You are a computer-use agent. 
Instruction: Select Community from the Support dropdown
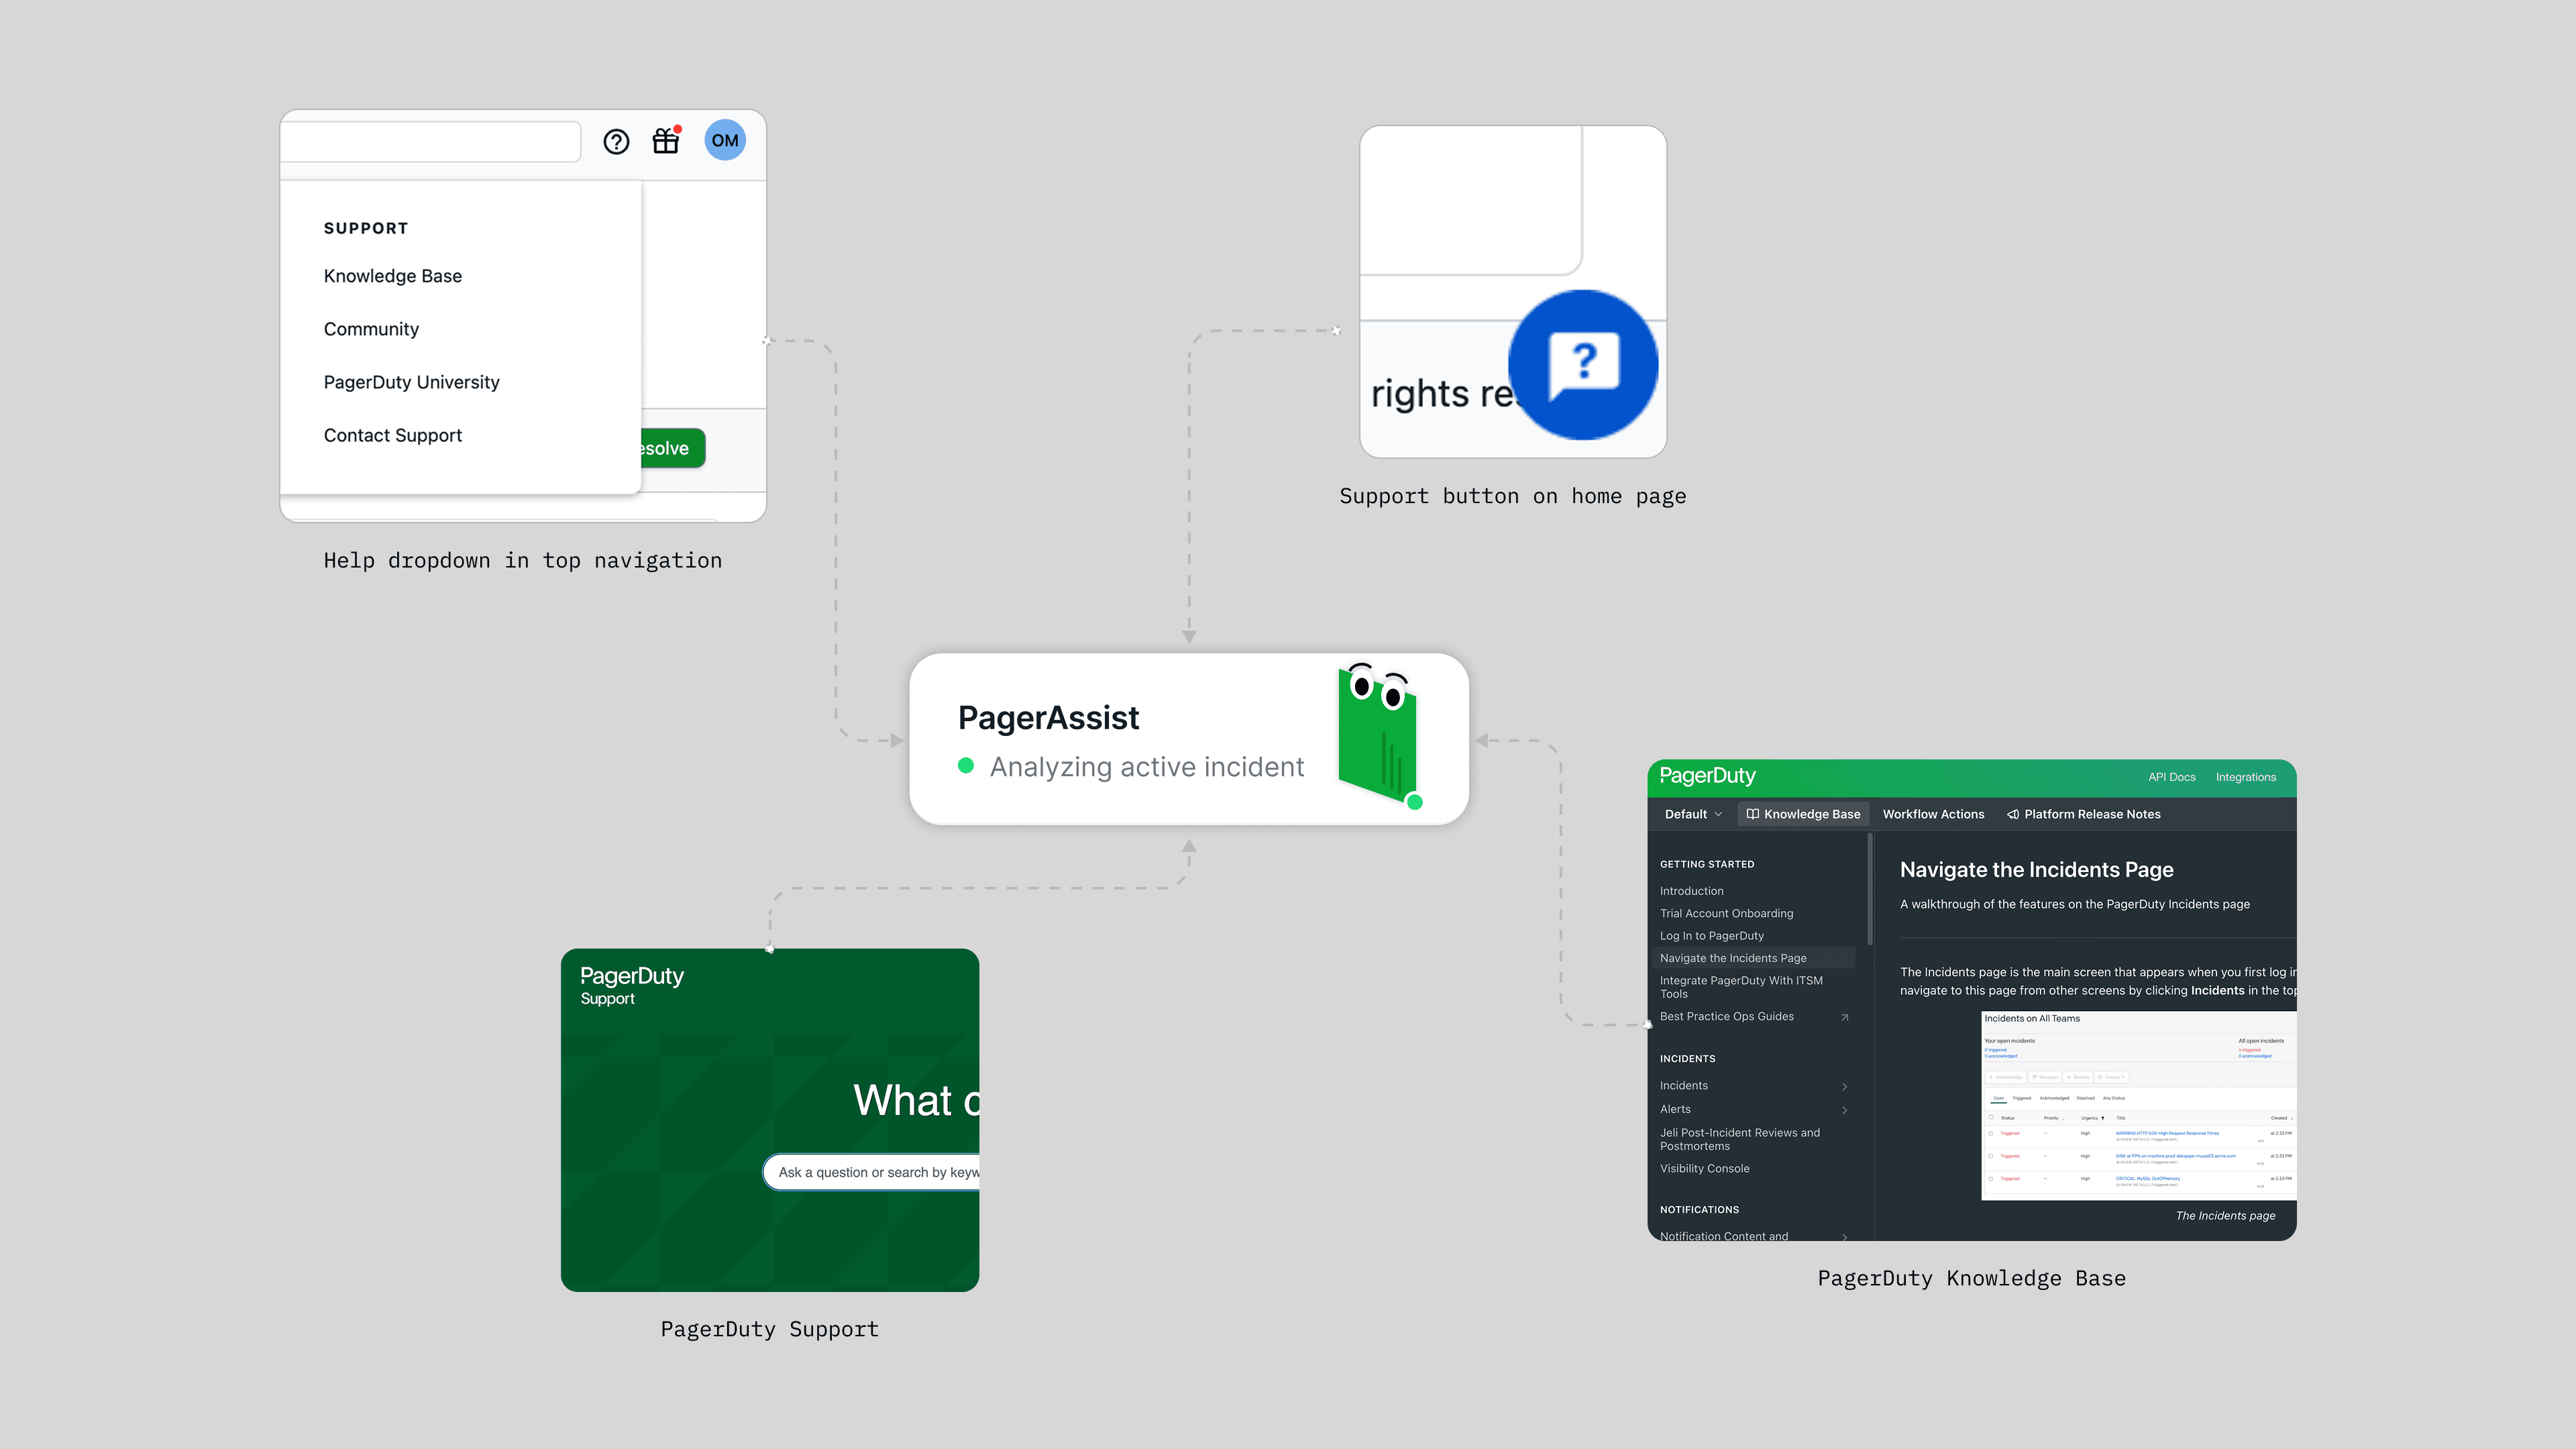click(371, 328)
